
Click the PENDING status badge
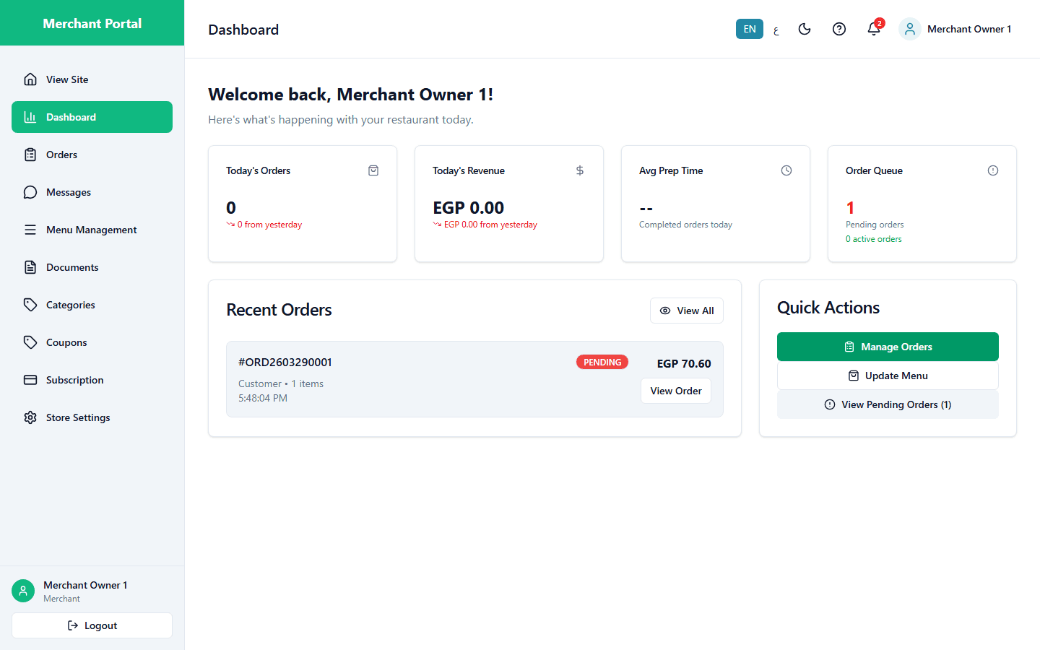[602, 362]
